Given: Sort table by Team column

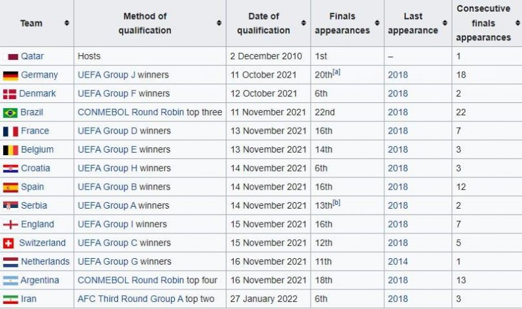Looking at the screenshot, I should pos(67,23).
